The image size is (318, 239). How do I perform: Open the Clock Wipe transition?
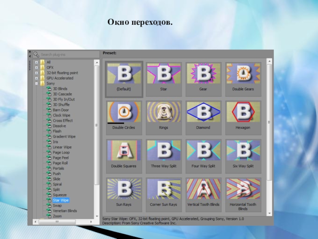coord(61,116)
